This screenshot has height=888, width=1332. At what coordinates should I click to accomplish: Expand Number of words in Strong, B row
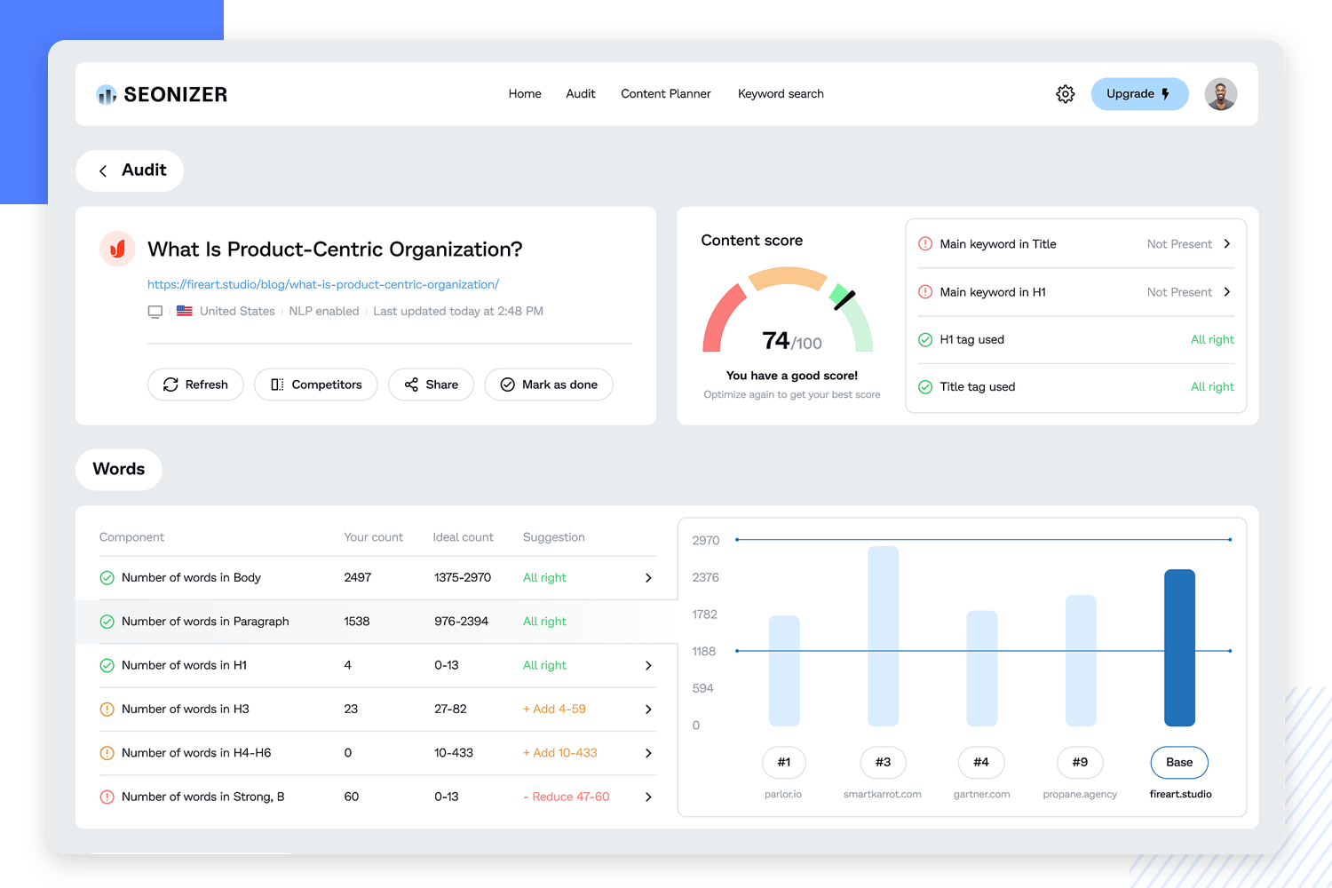point(648,797)
